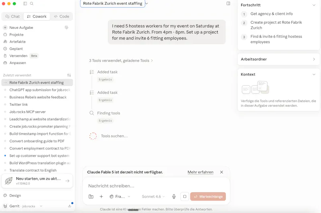Viewport: 321px width, 213px height.
Task: Select Rote Fabrik Zurich event staffing task
Action: click(37, 83)
